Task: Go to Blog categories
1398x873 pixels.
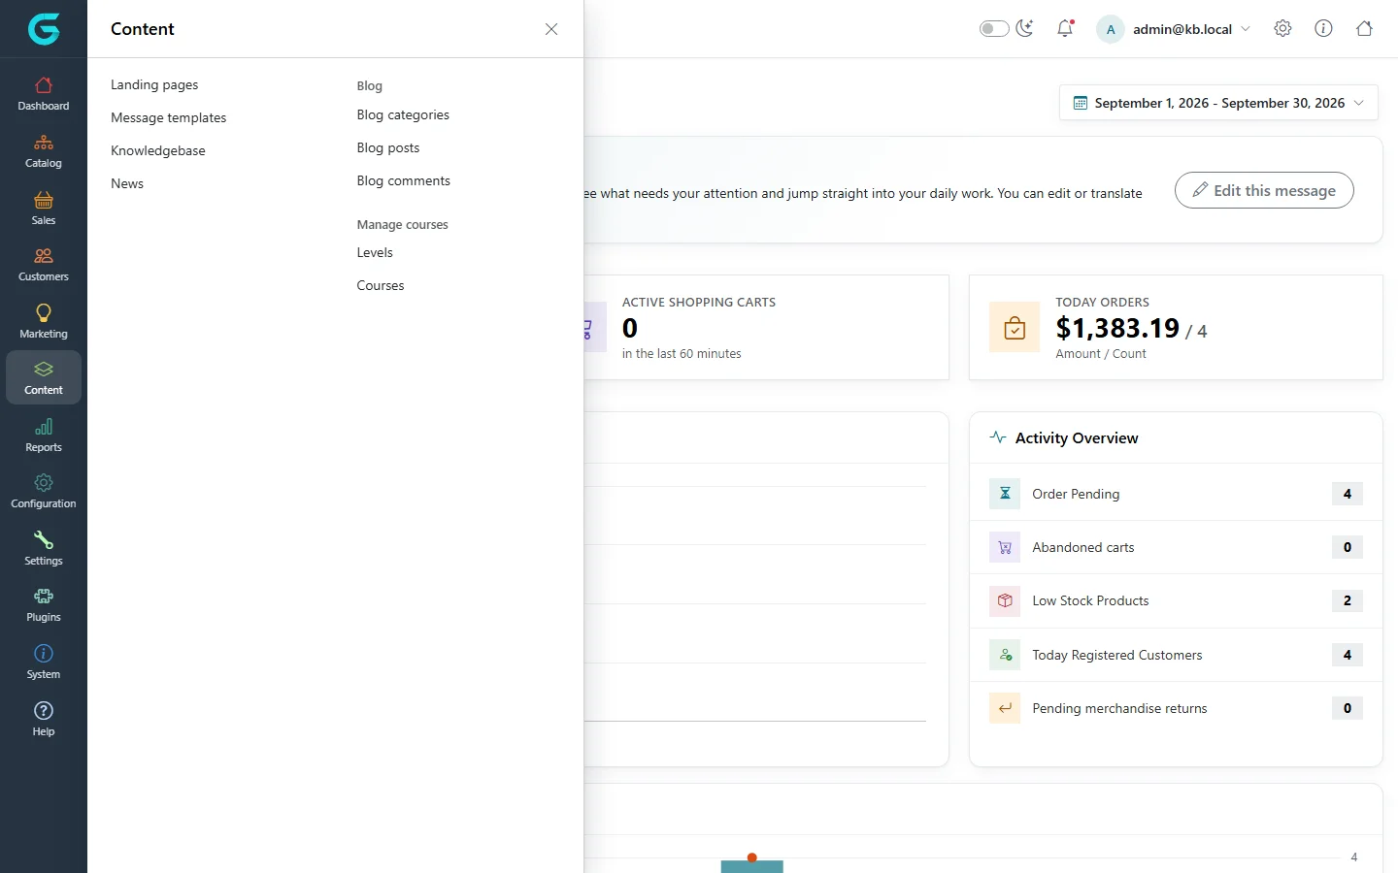Action: click(403, 114)
